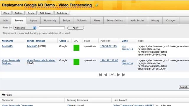Open Video Transcode Producer server link
The height and width of the screenshot is (106, 189).
(x=11, y=62)
